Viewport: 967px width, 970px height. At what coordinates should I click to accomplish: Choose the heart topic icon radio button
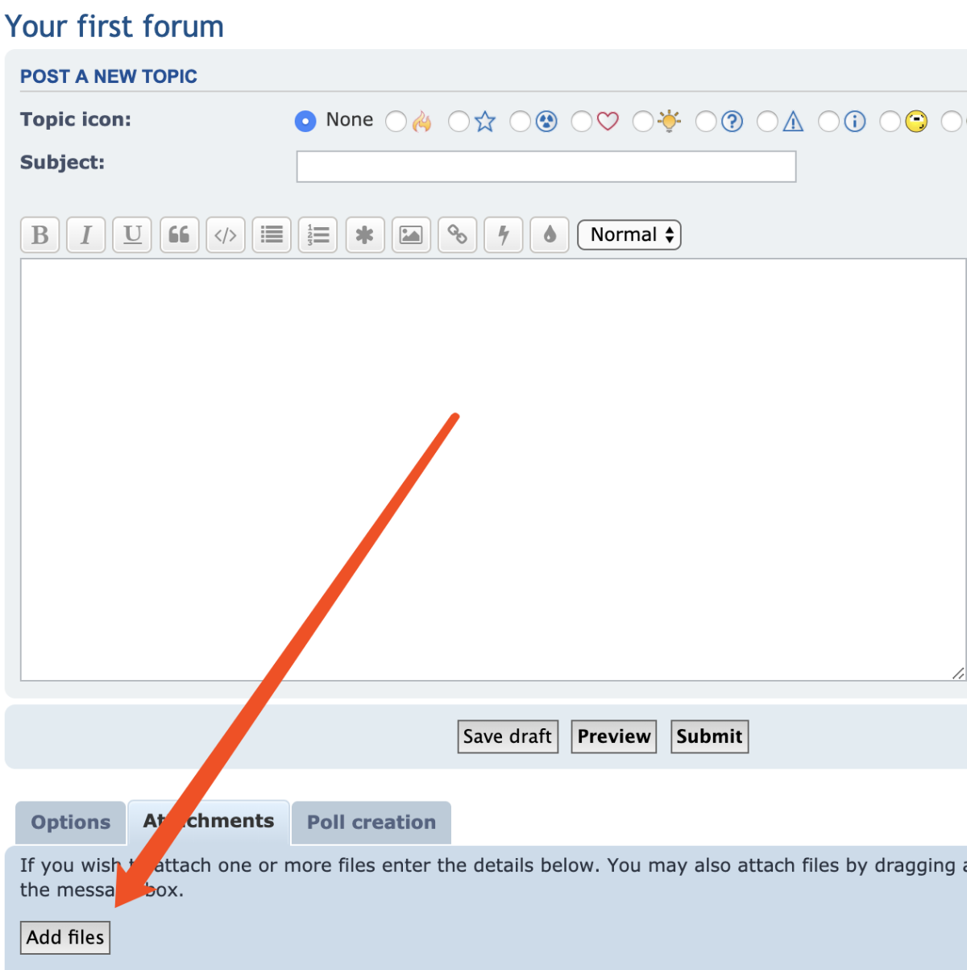(582, 122)
